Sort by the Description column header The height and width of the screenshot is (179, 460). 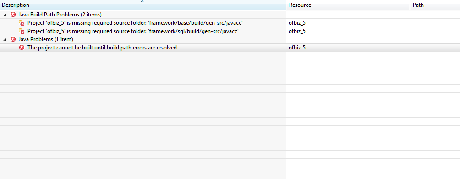[x=143, y=5]
